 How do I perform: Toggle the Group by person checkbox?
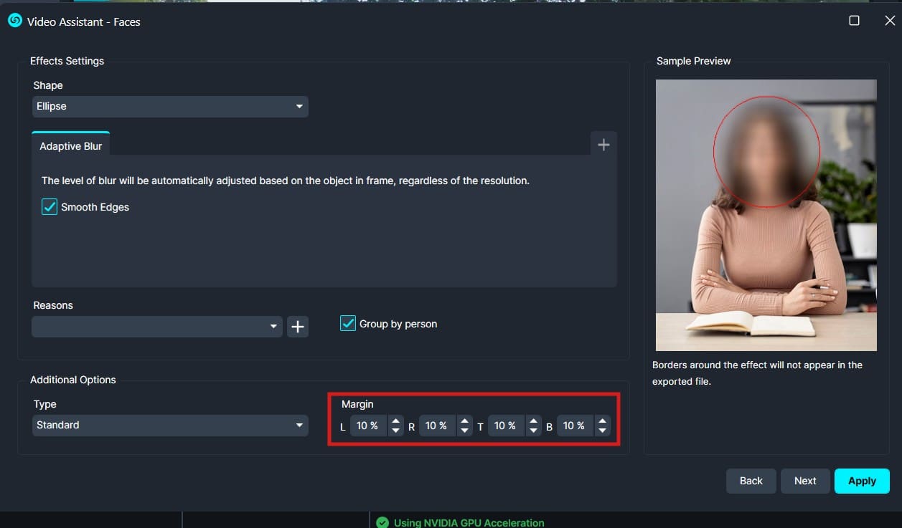[348, 324]
